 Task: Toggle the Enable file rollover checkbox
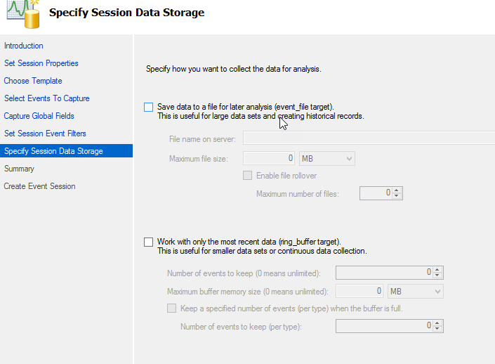tap(247, 176)
